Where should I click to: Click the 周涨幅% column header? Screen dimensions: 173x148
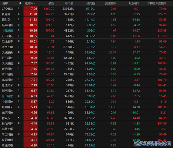(x=110, y=3)
